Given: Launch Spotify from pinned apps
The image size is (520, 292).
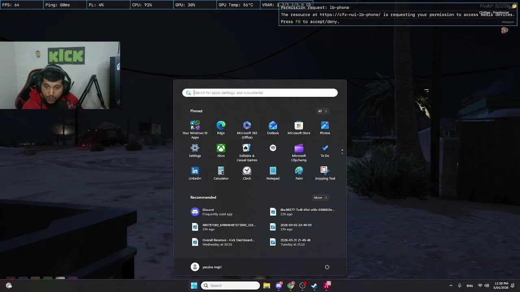Looking at the screenshot, I should coord(273,148).
